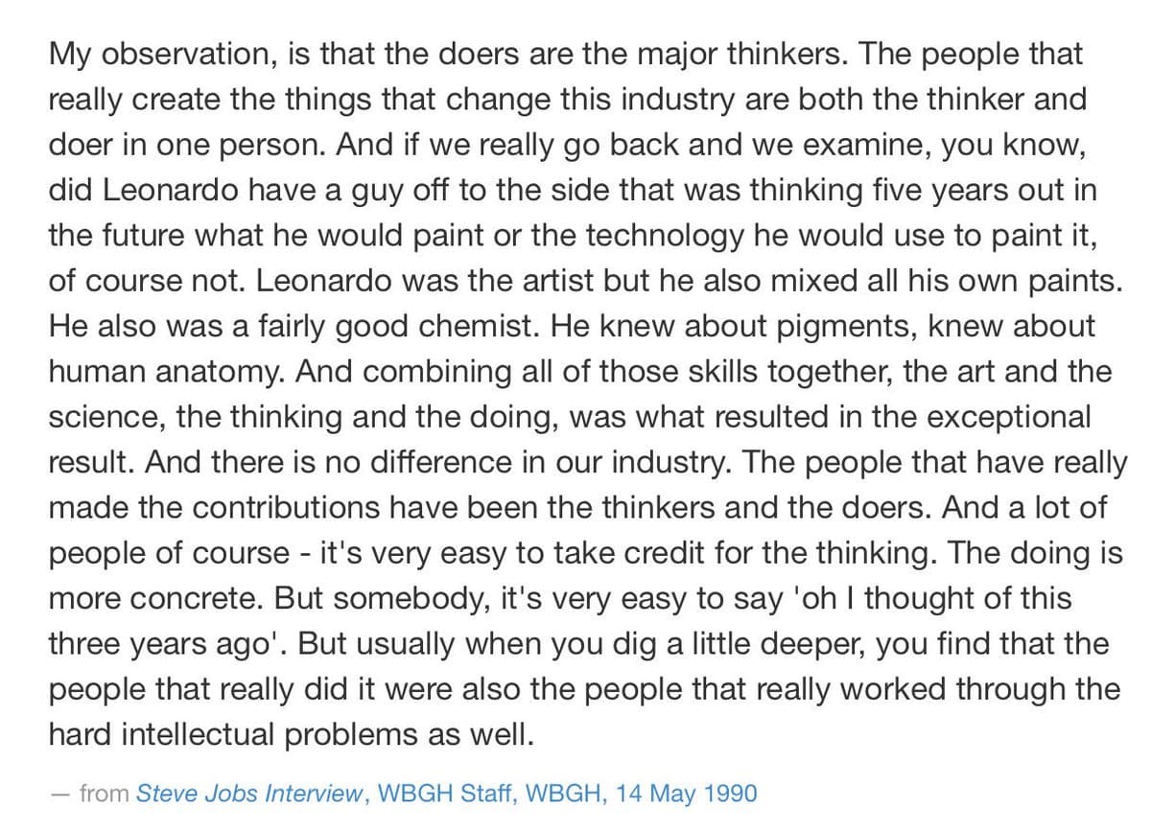Open the Steve Jobs Interview link
This screenshot has height=830, width=1151.
pos(250,794)
